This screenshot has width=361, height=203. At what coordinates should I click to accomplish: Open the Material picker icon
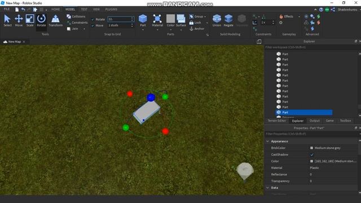[x=157, y=19]
